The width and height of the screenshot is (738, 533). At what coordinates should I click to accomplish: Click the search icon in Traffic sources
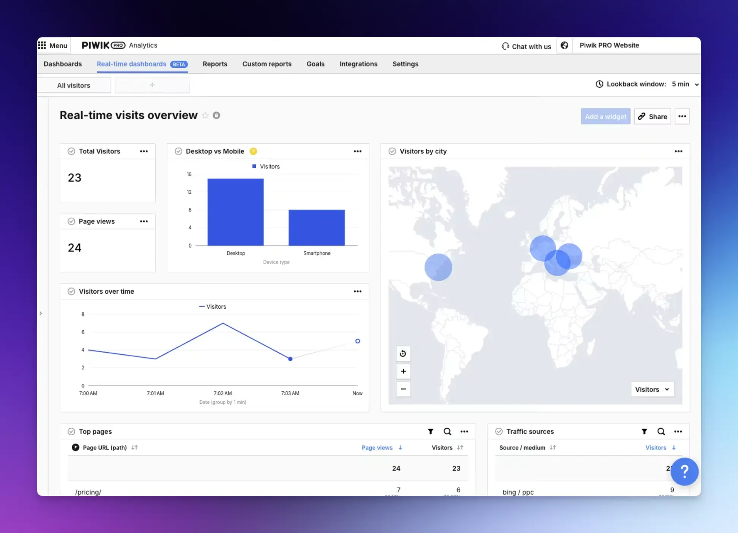661,431
